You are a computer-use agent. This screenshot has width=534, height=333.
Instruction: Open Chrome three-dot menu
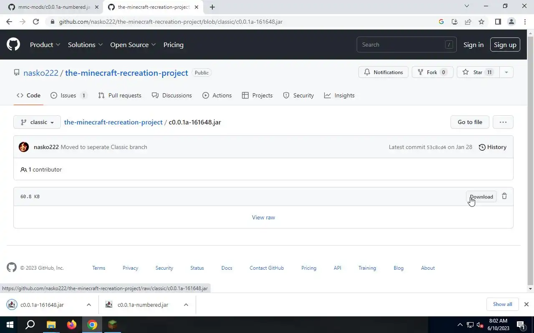point(525,22)
